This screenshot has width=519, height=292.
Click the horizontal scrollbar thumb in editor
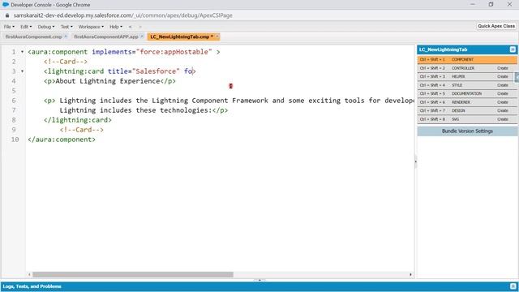pyautogui.click(x=133, y=274)
